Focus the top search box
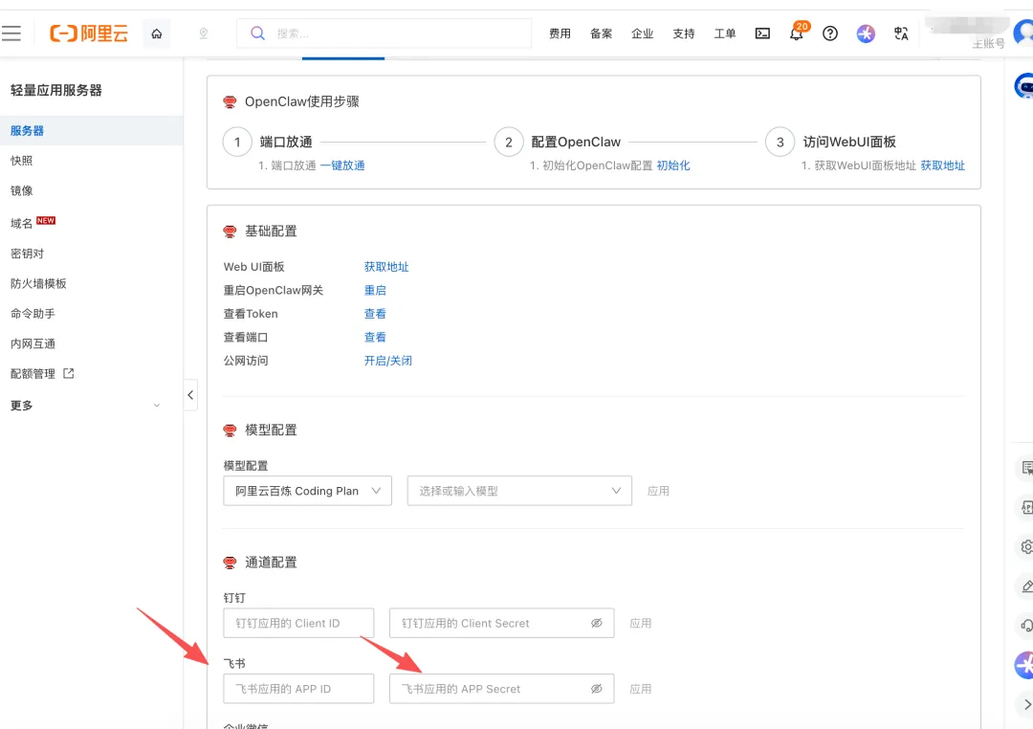Image resolution: width=1033 pixels, height=729 pixels. 385,33
